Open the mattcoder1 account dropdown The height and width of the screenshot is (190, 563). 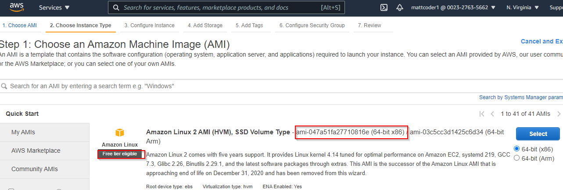[453, 7]
